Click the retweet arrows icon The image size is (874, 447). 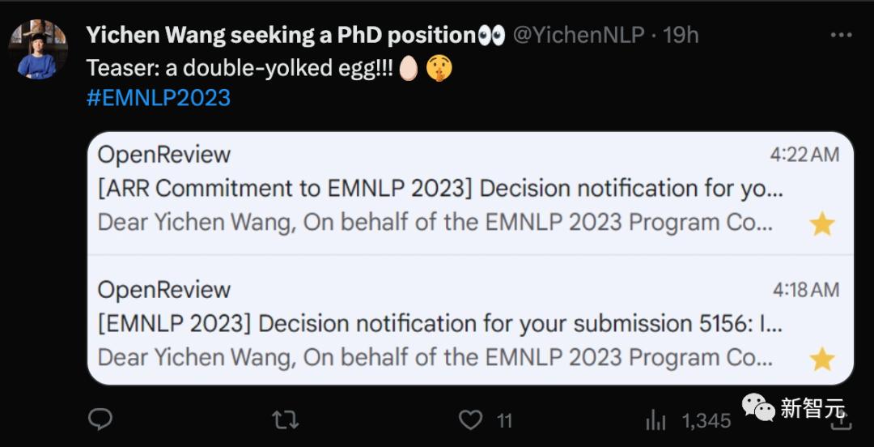[283, 419]
